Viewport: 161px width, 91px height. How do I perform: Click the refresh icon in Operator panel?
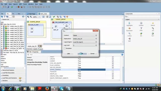(2, 16)
